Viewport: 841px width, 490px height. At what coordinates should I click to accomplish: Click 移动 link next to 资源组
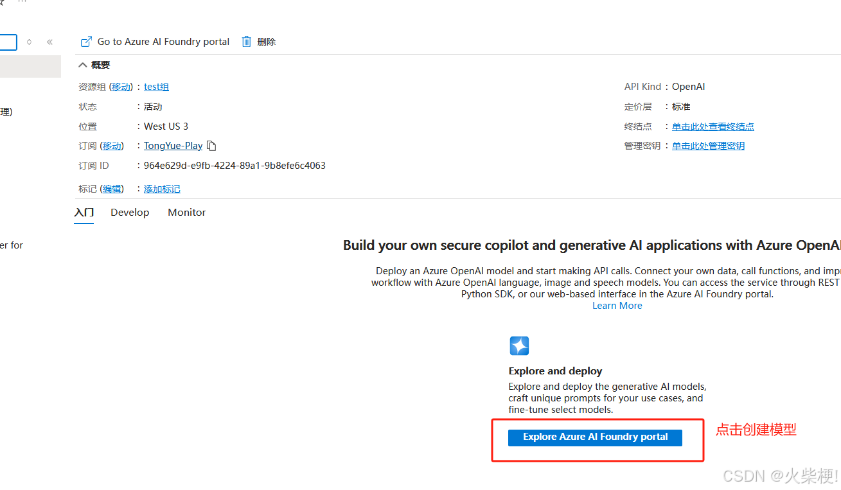(x=121, y=87)
